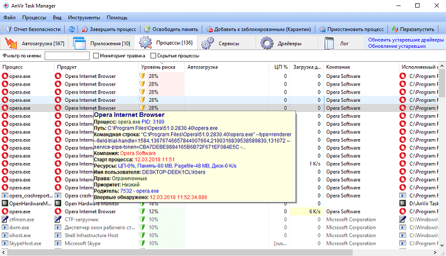
Task: Click green shield in 12% opera row
Action: 142,211
